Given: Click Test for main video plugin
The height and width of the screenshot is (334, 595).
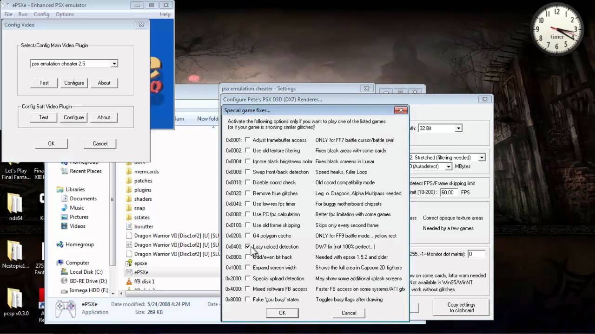Looking at the screenshot, I should [x=44, y=83].
